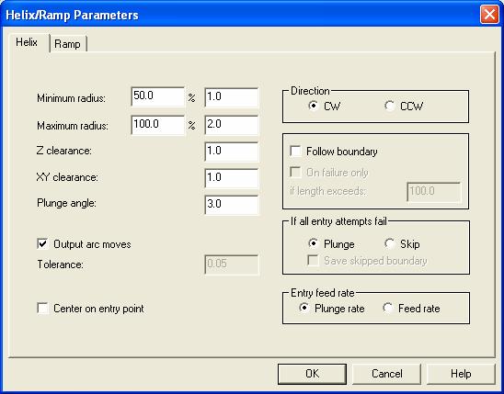Viewport: 504px width, 394px height.
Task: Click the if length exceeds field
Action: (434, 192)
